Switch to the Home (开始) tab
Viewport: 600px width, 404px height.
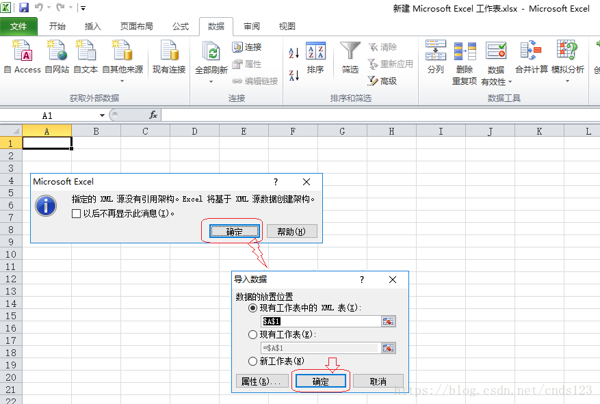pos(57,27)
